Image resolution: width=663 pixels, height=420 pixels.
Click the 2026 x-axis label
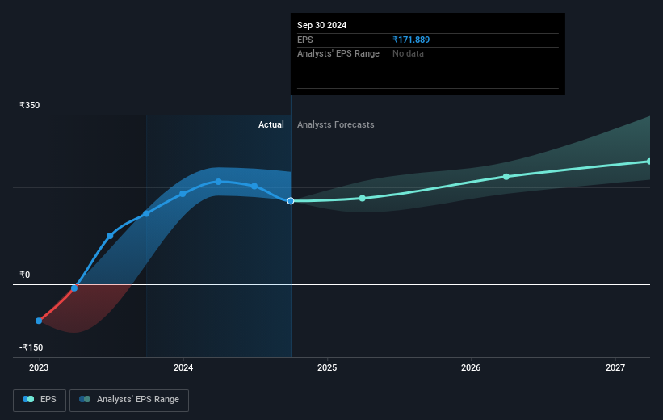[471, 367]
